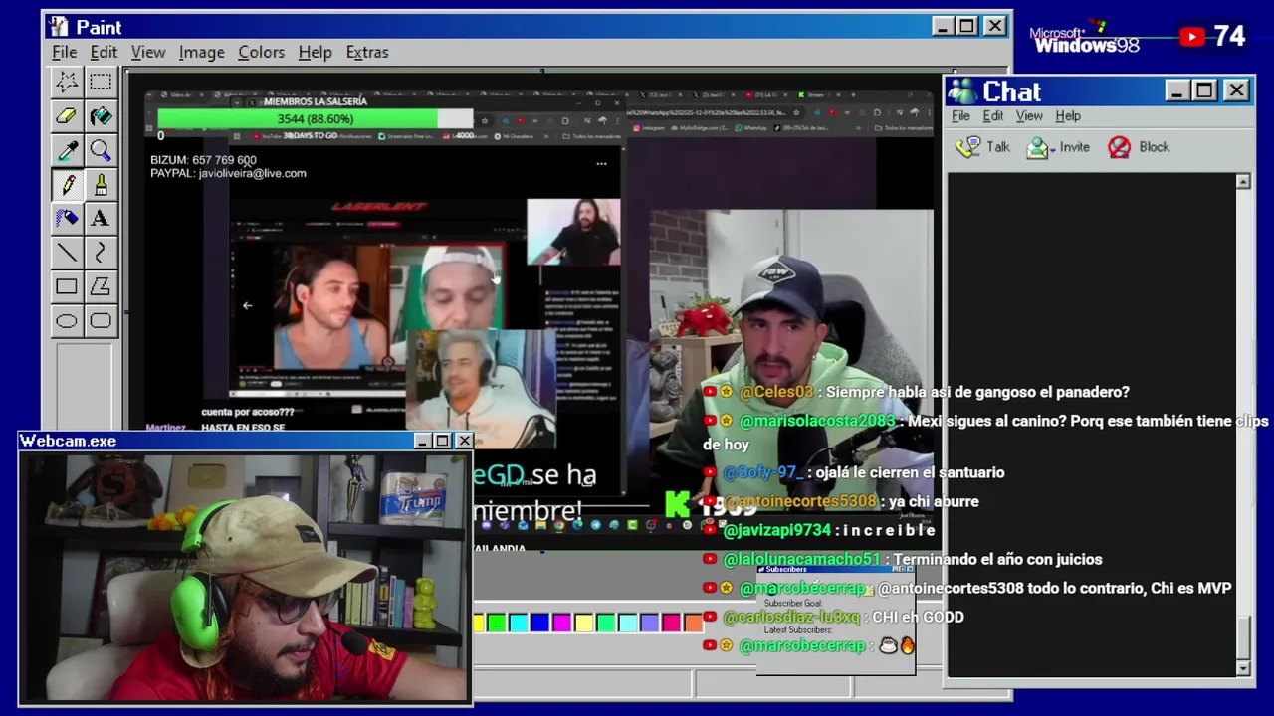Click the YouTube icon next to 74
The height and width of the screenshot is (716, 1274).
(1192, 37)
